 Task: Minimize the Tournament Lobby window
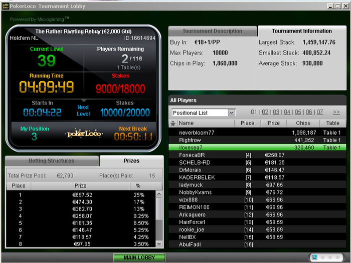[x=330, y=6]
